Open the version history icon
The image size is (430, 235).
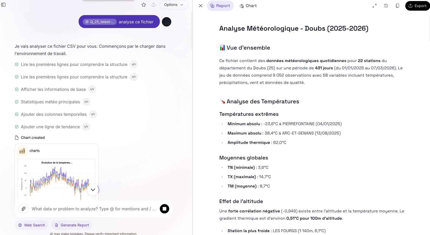(386, 6)
